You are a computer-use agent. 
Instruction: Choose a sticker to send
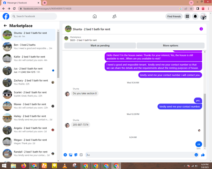coord(76,155)
